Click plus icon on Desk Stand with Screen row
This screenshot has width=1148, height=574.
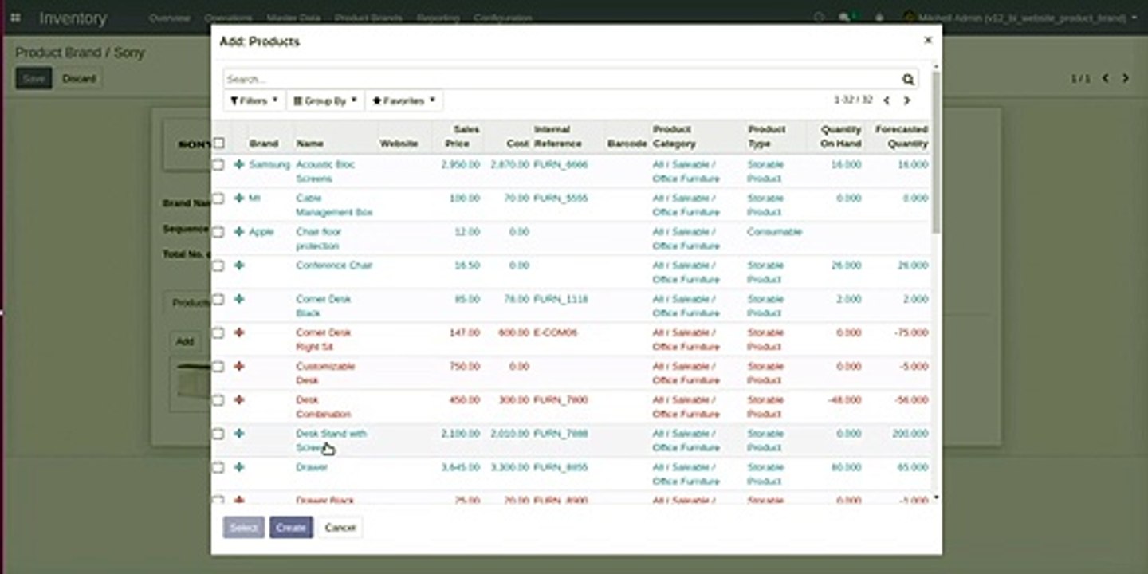click(x=239, y=434)
